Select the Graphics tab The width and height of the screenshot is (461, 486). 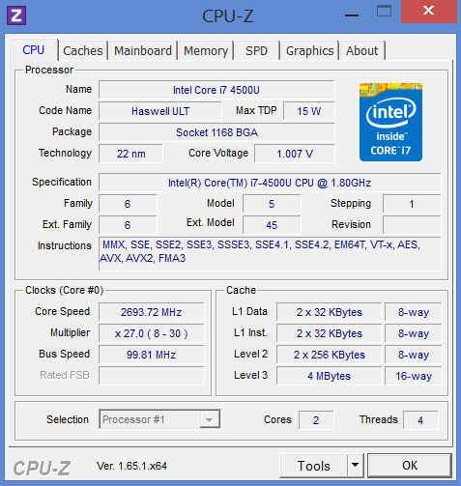309,50
